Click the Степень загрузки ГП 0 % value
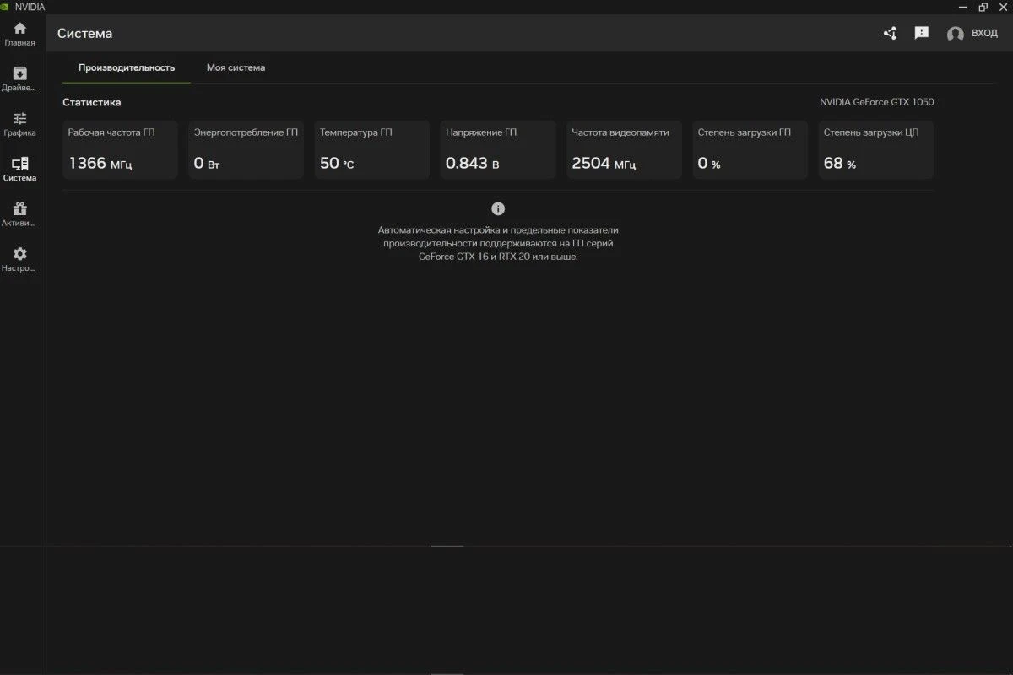This screenshot has height=675, width=1013. [709, 163]
